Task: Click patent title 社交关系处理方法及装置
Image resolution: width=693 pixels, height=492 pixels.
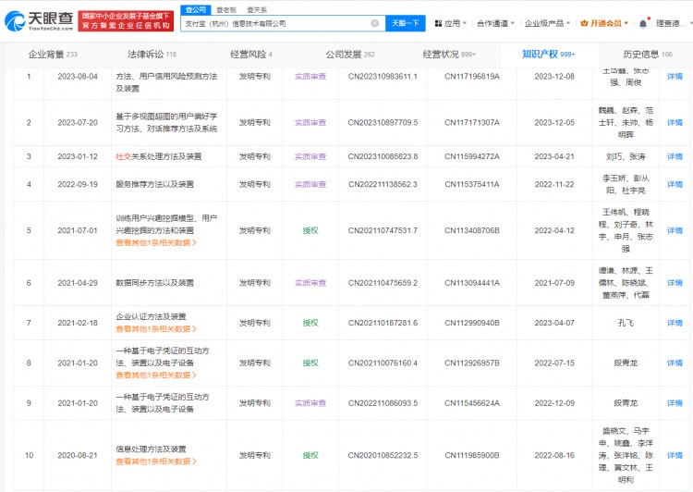Action: [x=159, y=156]
